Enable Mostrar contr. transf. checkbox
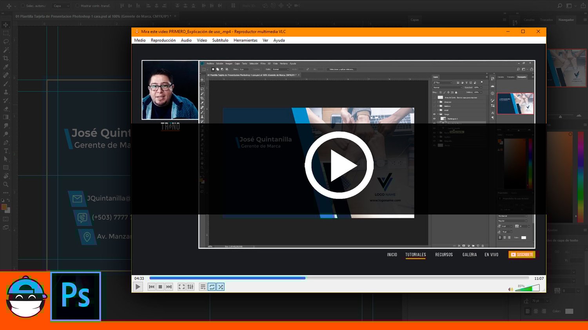Screen dimensions: 588x330 coord(77,6)
